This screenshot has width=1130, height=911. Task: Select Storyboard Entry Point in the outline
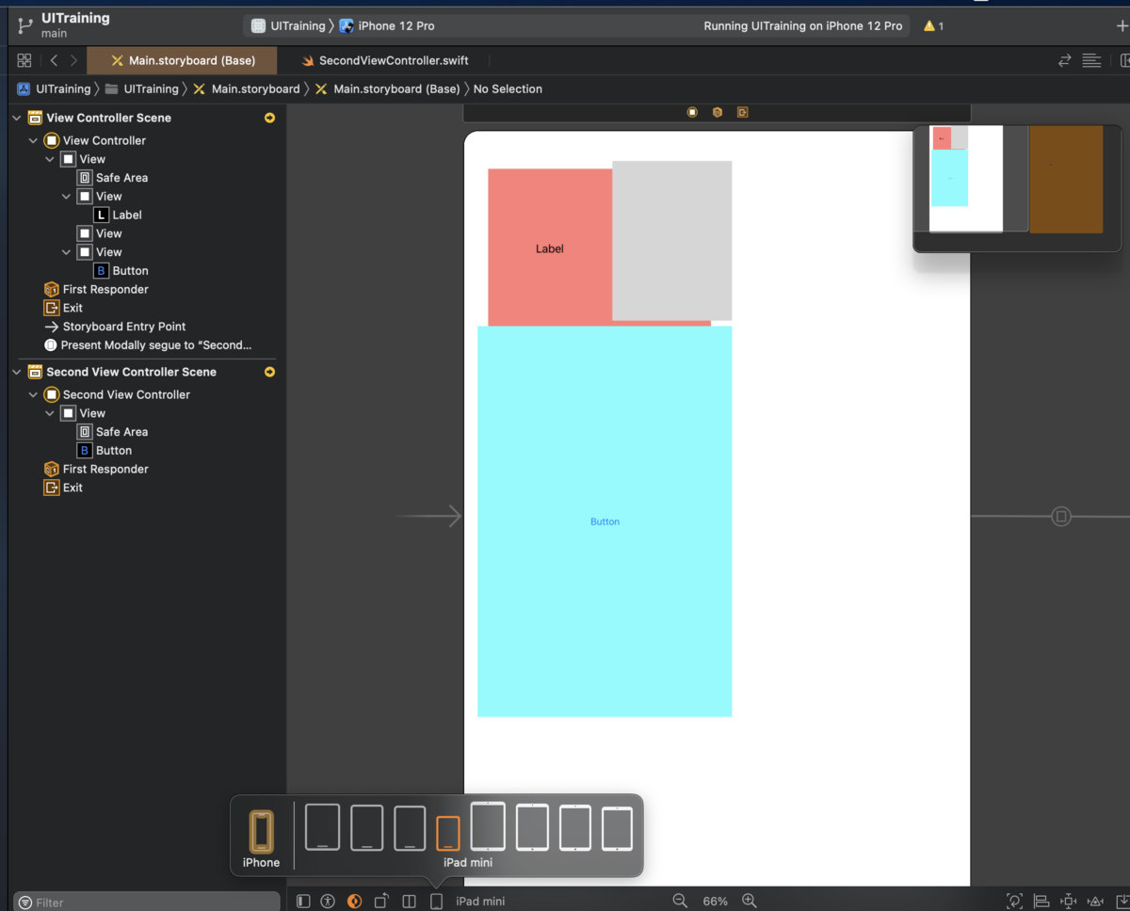[115, 327]
